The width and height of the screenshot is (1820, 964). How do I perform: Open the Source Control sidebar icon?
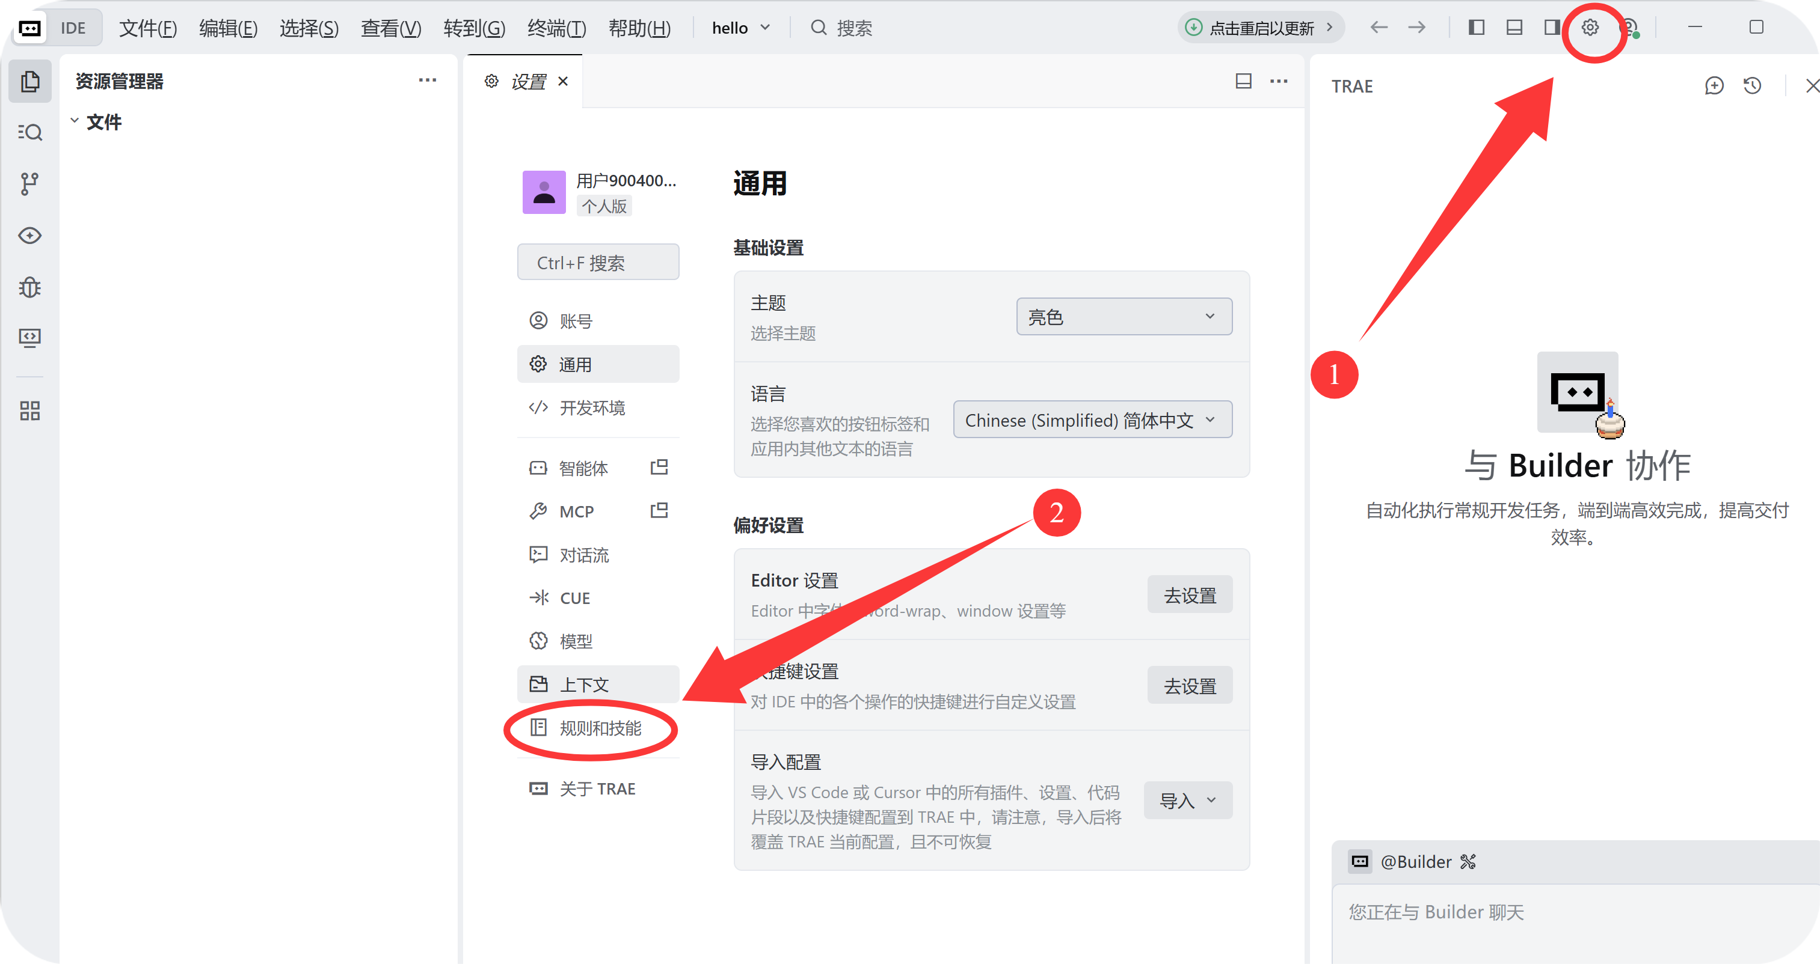[x=29, y=184]
